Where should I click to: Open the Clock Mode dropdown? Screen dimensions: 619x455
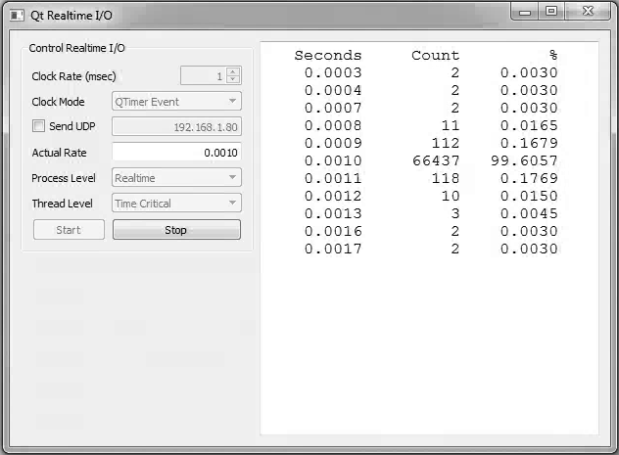[x=176, y=102]
